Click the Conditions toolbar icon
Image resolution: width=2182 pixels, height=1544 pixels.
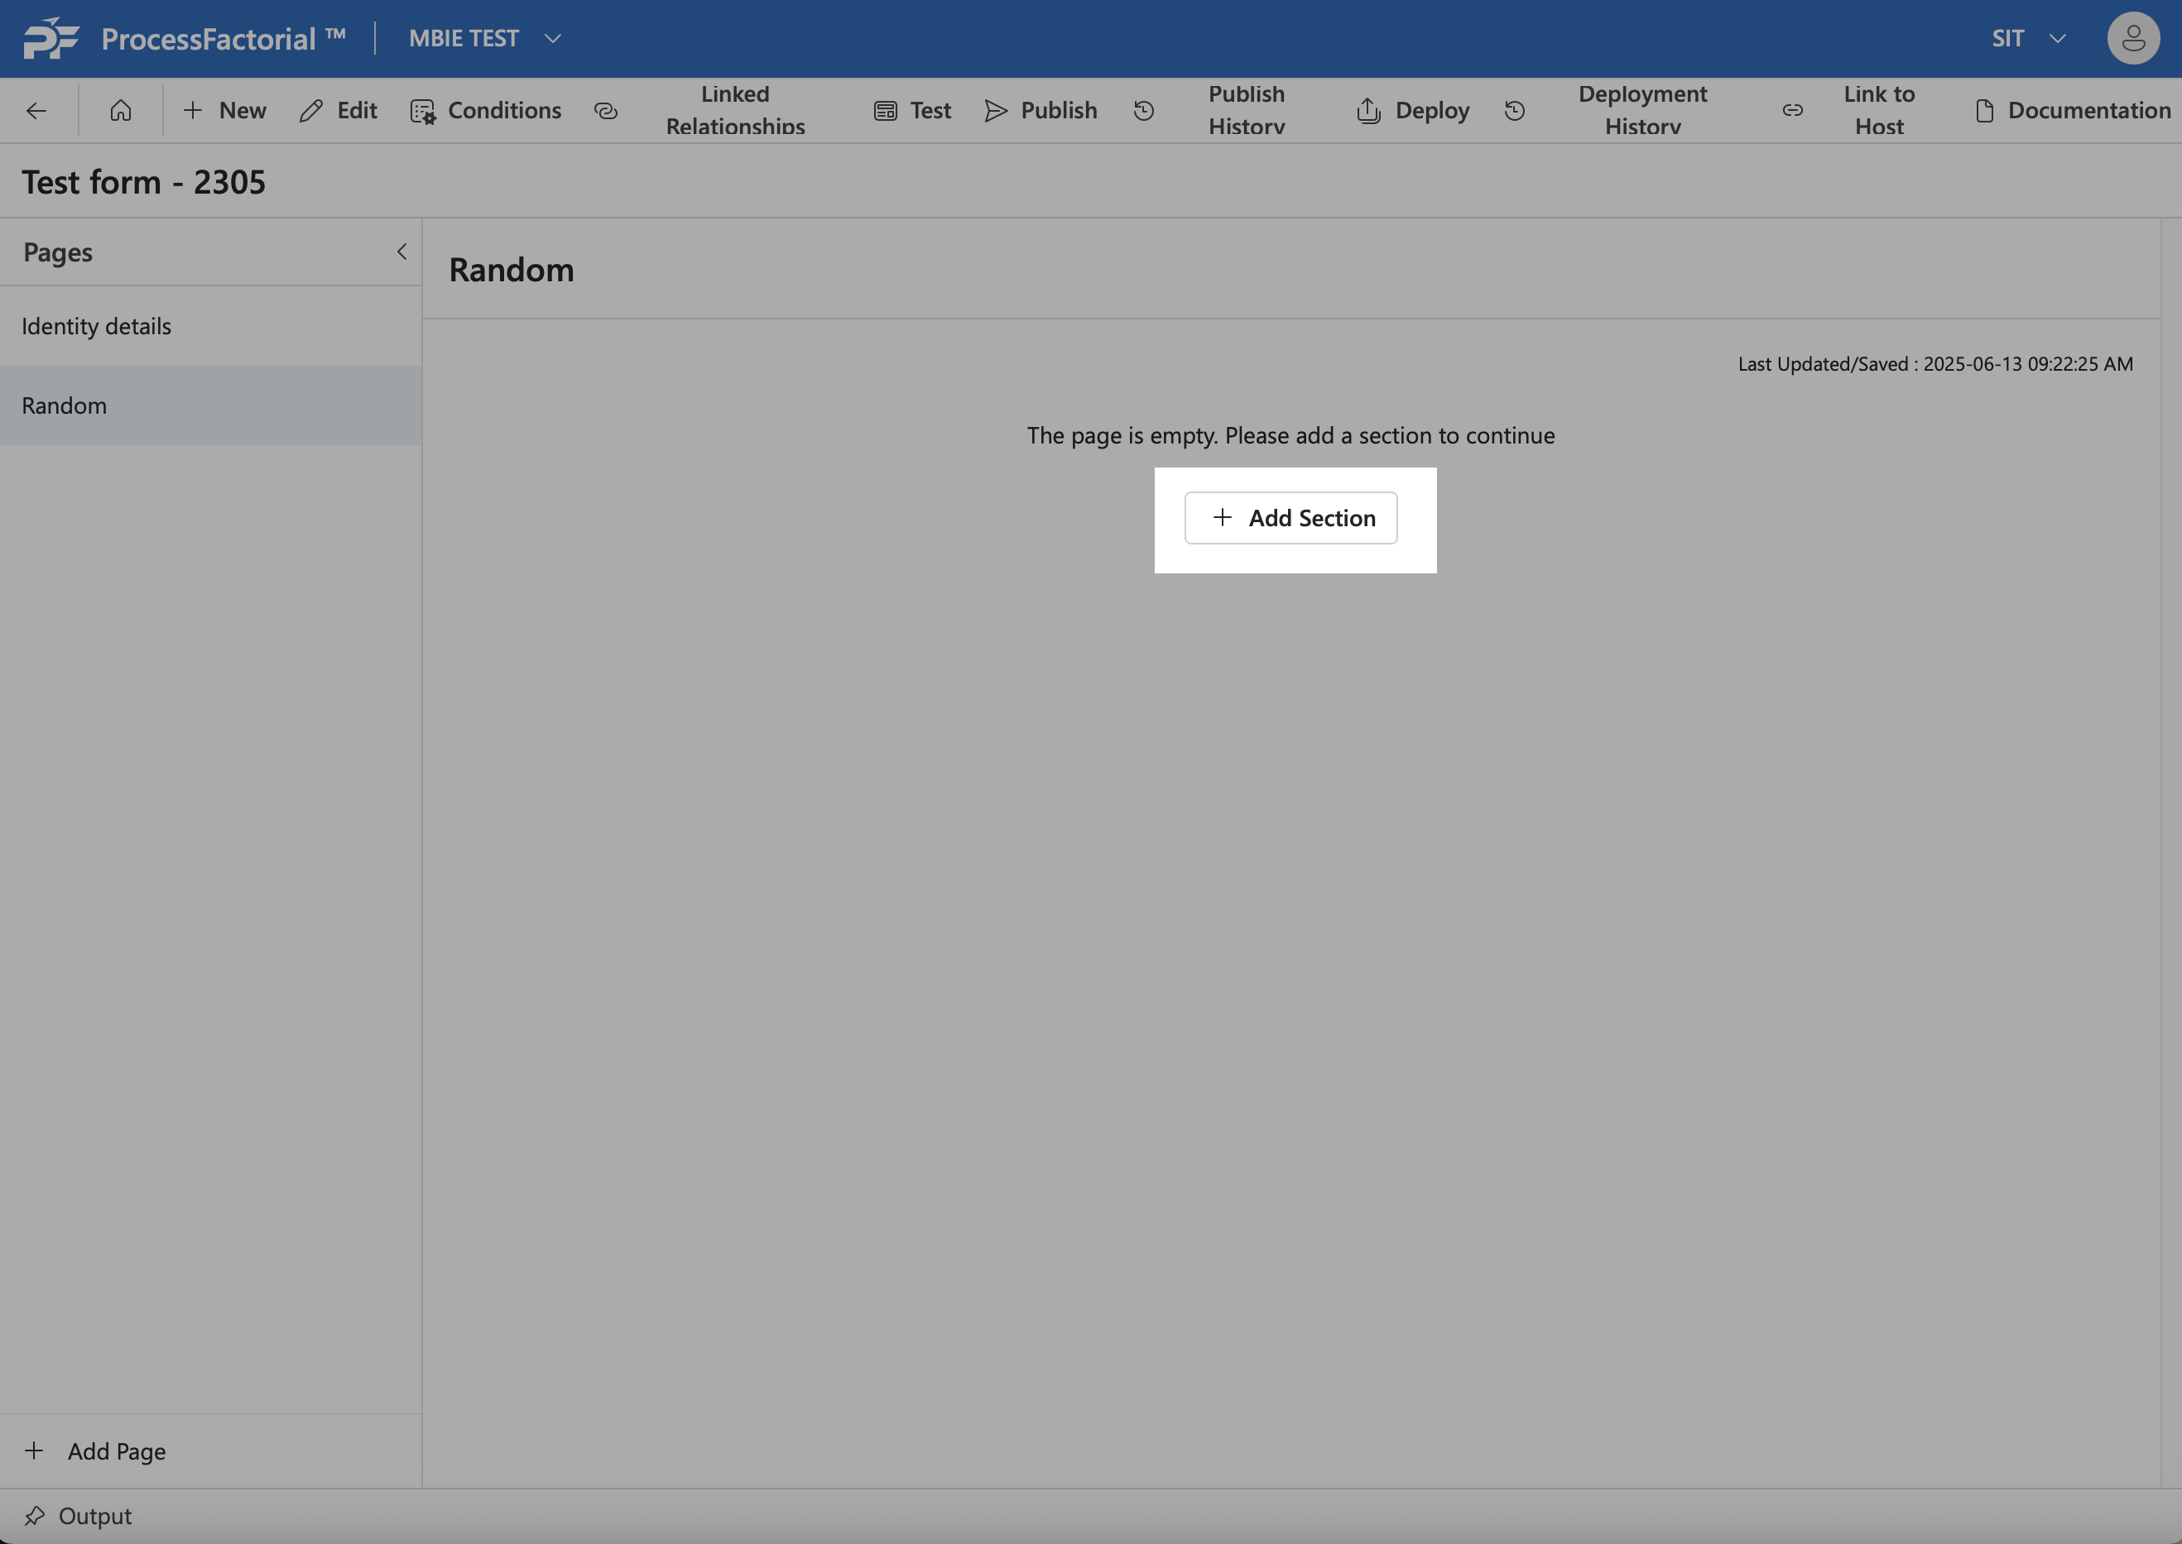point(423,111)
